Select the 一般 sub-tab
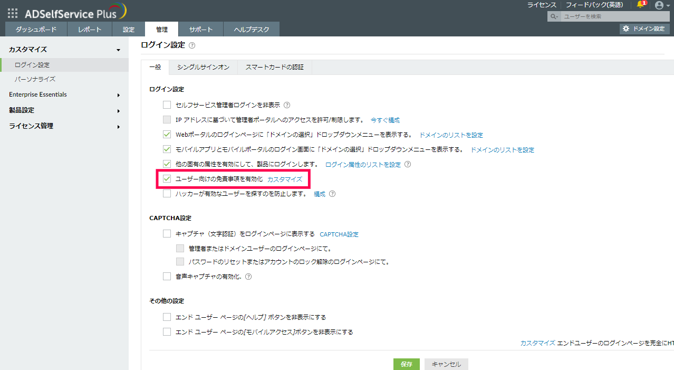 155,67
